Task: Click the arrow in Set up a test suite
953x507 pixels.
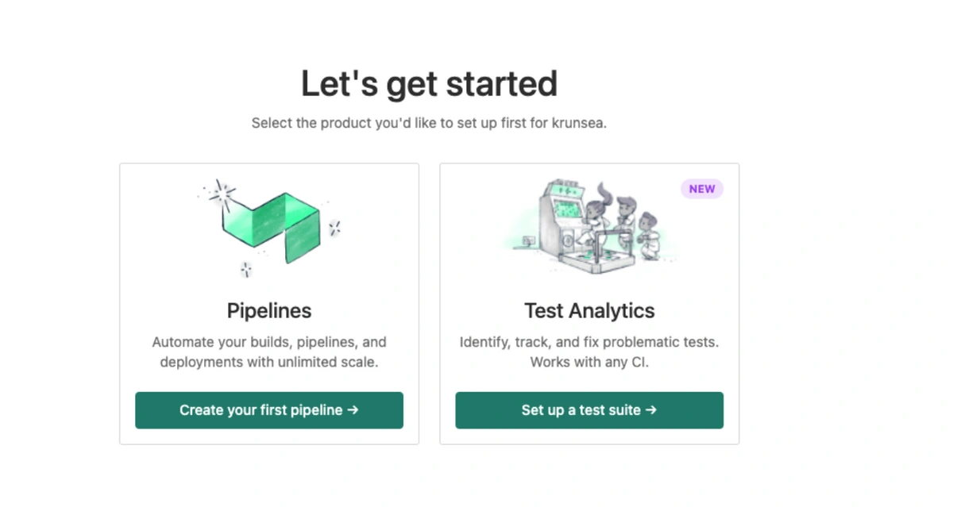Action: [651, 410]
